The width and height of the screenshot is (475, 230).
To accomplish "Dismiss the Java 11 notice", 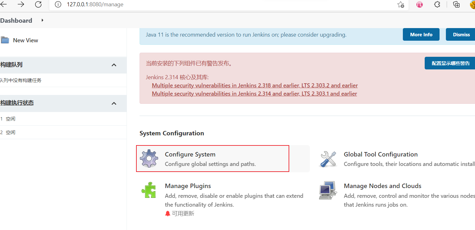I will [461, 35].
